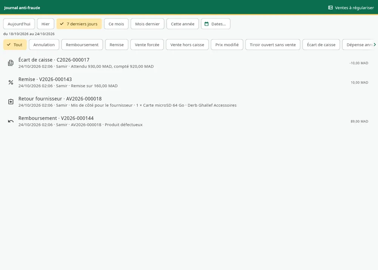The width and height of the screenshot is (378, 270).
Task: Filter events by Annulation
Action: pos(44,45)
